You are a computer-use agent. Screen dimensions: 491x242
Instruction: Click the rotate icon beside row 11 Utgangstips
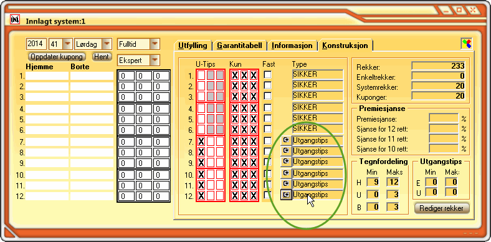[x=285, y=183]
